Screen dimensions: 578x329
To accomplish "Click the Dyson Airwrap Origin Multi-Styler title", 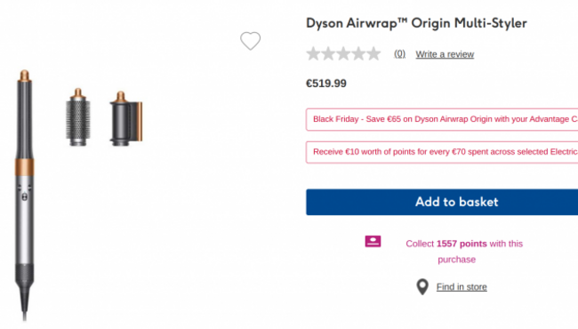I will click(416, 23).
